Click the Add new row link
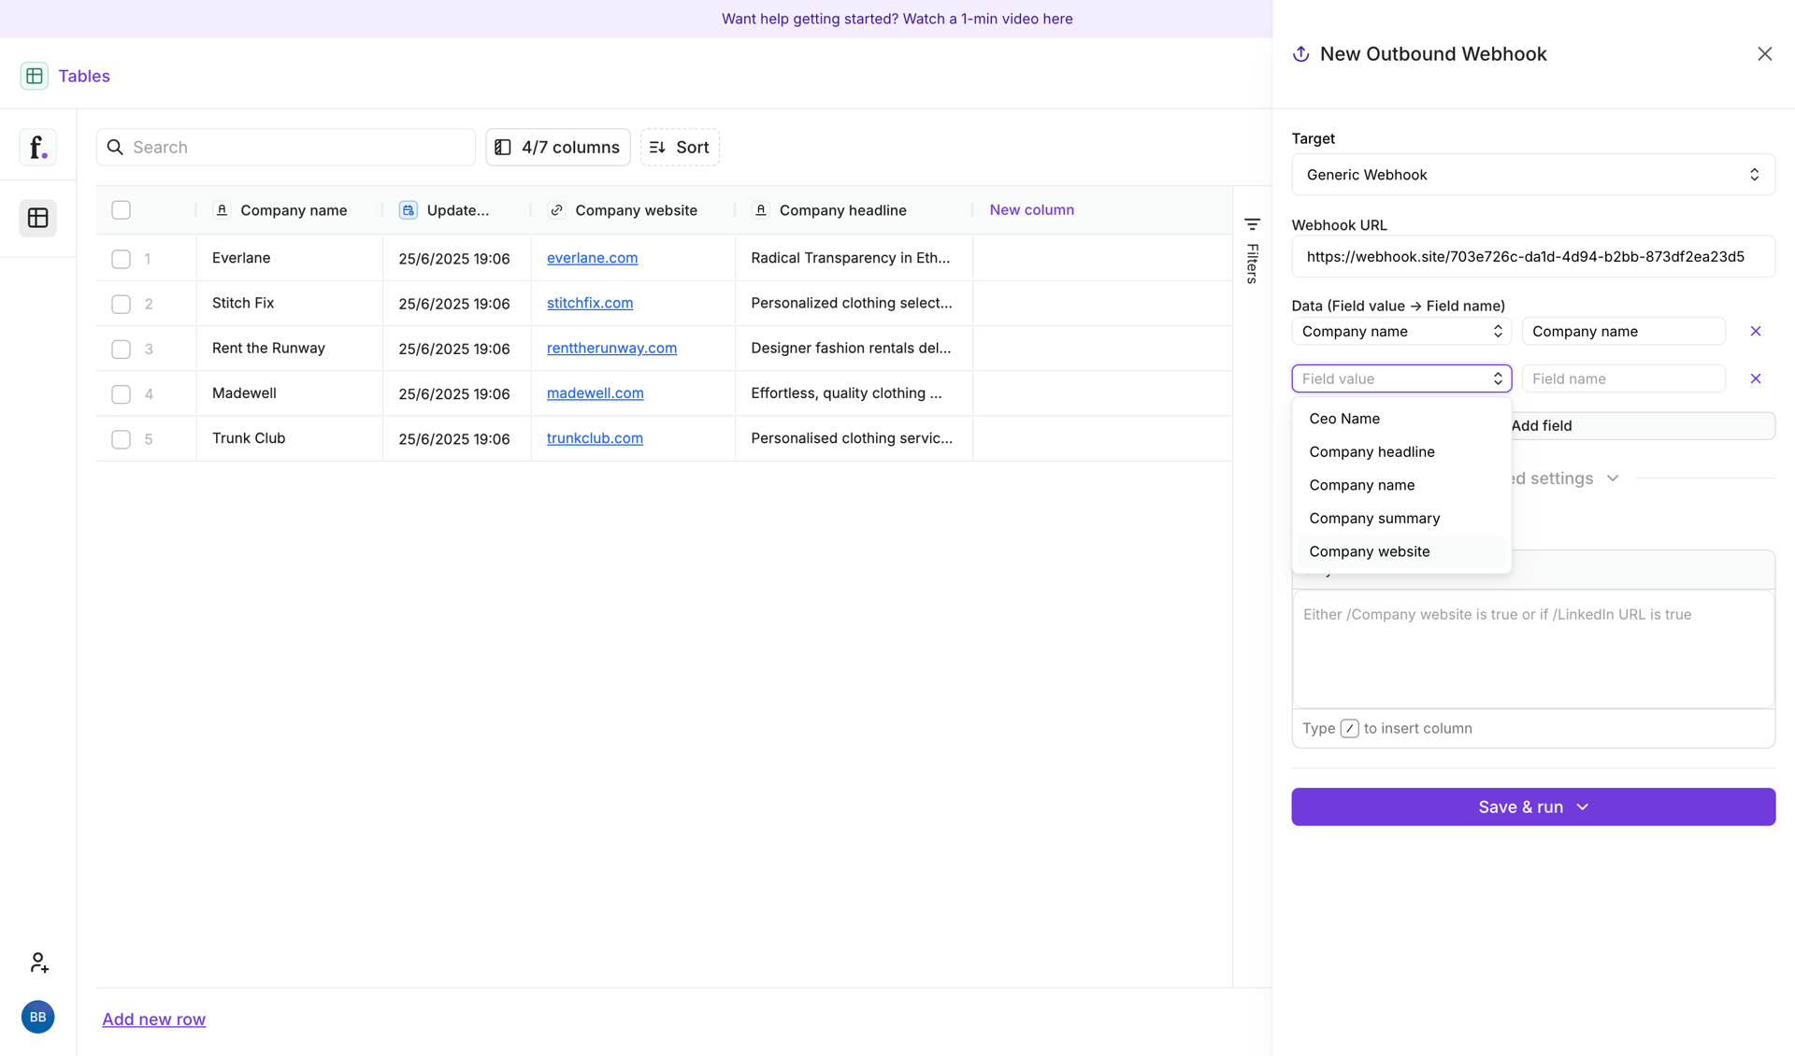The width and height of the screenshot is (1795, 1056). (x=153, y=1019)
